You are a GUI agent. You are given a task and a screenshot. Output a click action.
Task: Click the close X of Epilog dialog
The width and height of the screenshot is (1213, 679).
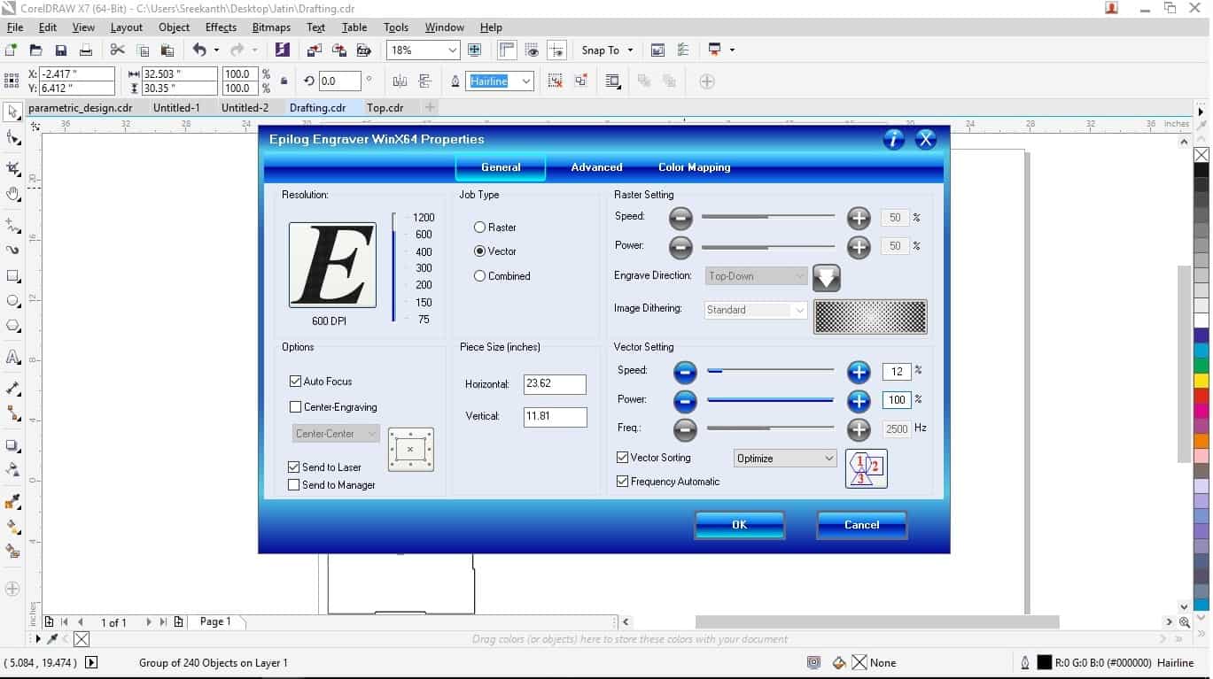(926, 139)
